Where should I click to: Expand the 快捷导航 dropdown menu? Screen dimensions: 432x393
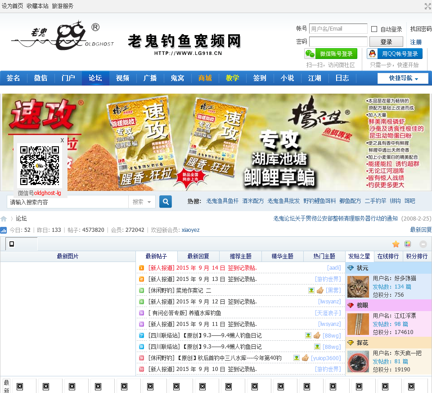pyautogui.click(x=403, y=78)
